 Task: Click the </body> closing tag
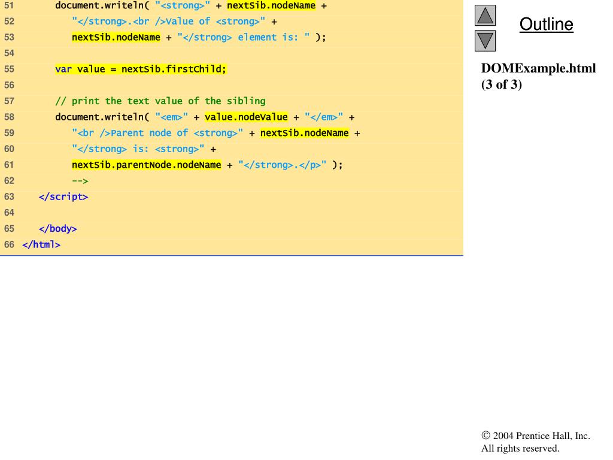point(58,228)
